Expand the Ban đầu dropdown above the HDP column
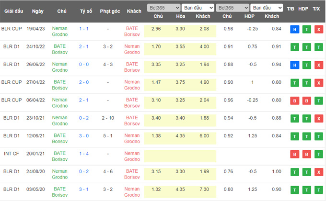This screenshot has width=326, height=201. coord(268,8)
